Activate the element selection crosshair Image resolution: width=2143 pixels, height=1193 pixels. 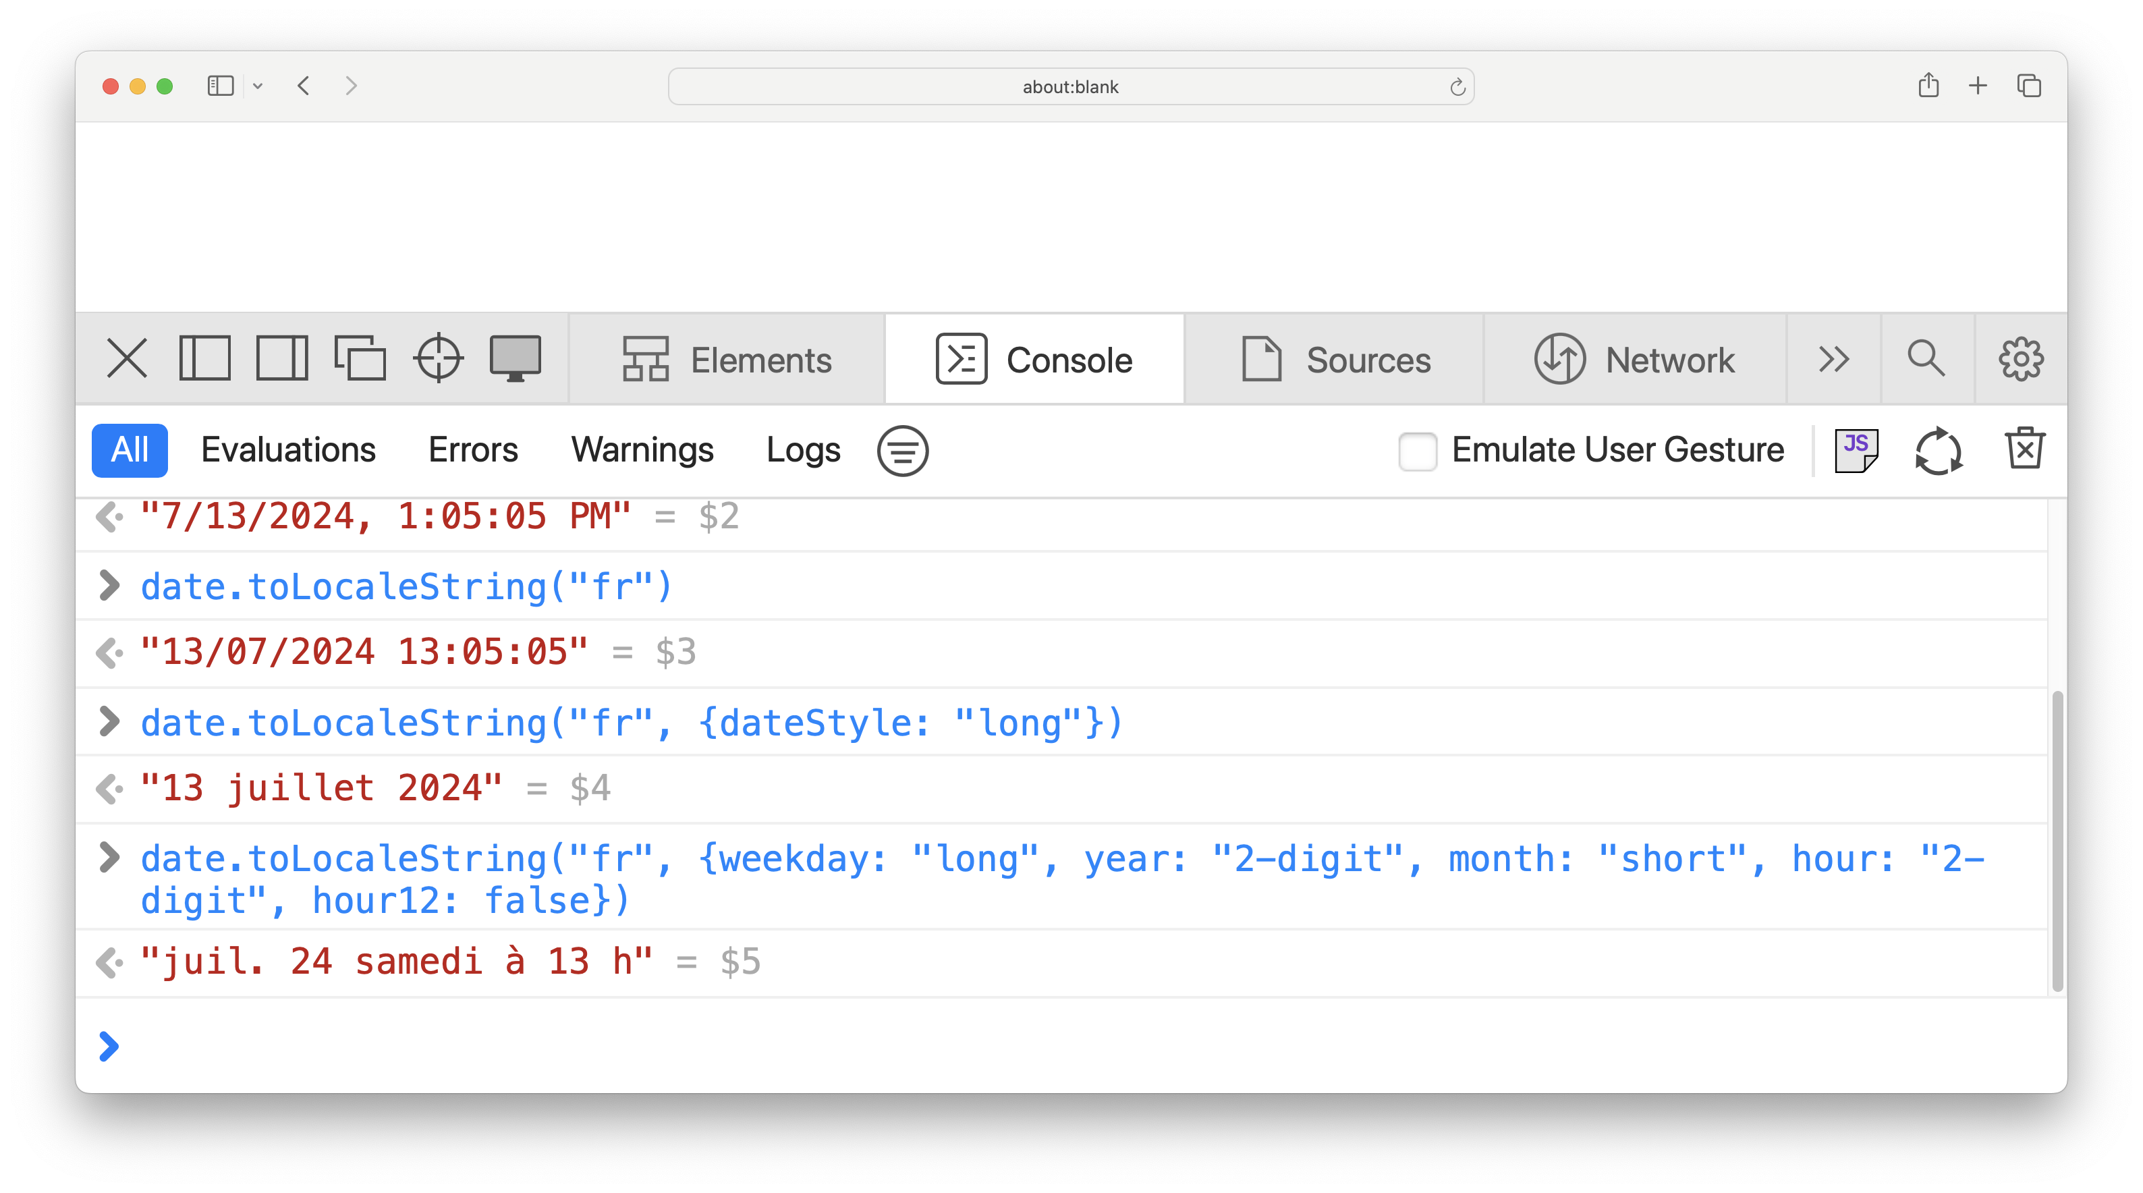coord(439,360)
